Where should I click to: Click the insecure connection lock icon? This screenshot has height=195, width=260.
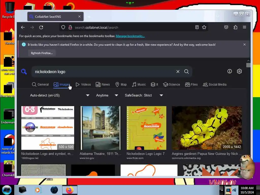(70, 27)
